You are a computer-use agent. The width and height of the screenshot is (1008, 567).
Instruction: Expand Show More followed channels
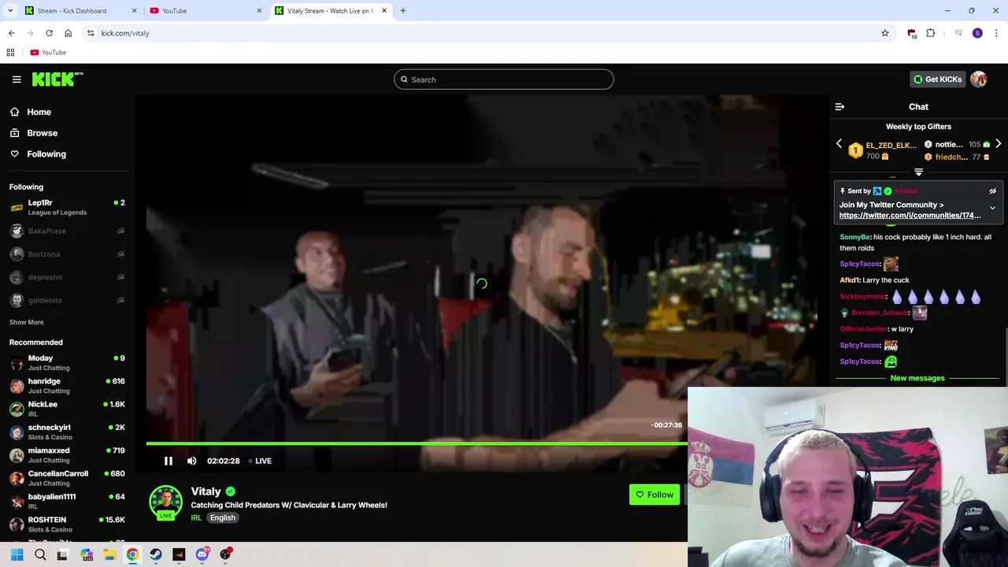[27, 322]
